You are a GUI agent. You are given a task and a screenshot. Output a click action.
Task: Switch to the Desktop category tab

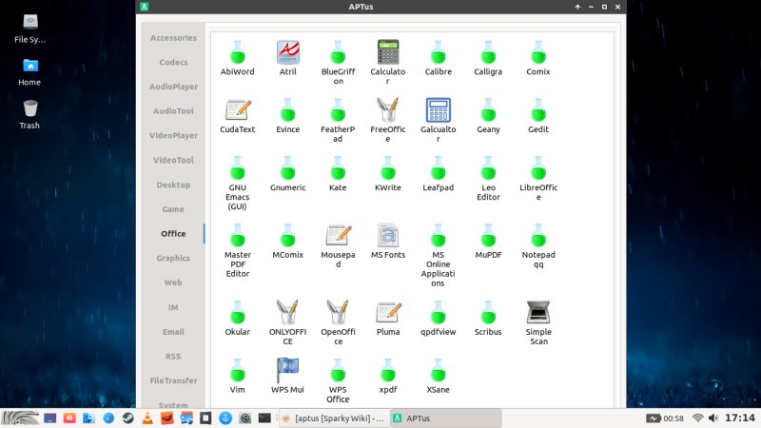coord(173,185)
